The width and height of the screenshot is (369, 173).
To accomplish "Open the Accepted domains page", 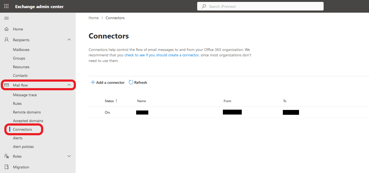I will 28,120.
